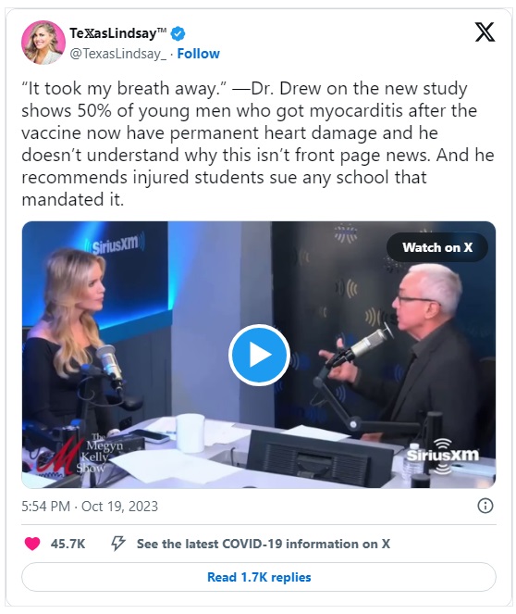Screen dimensions: 516x614
Task: Open the @TexasLindsay_ handle link
Action: click(118, 54)
